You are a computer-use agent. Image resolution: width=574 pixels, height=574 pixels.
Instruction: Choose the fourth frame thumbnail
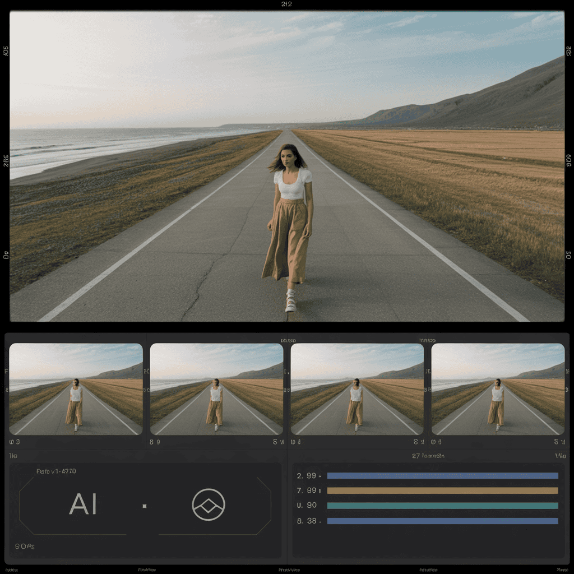(x=498, y=389)
